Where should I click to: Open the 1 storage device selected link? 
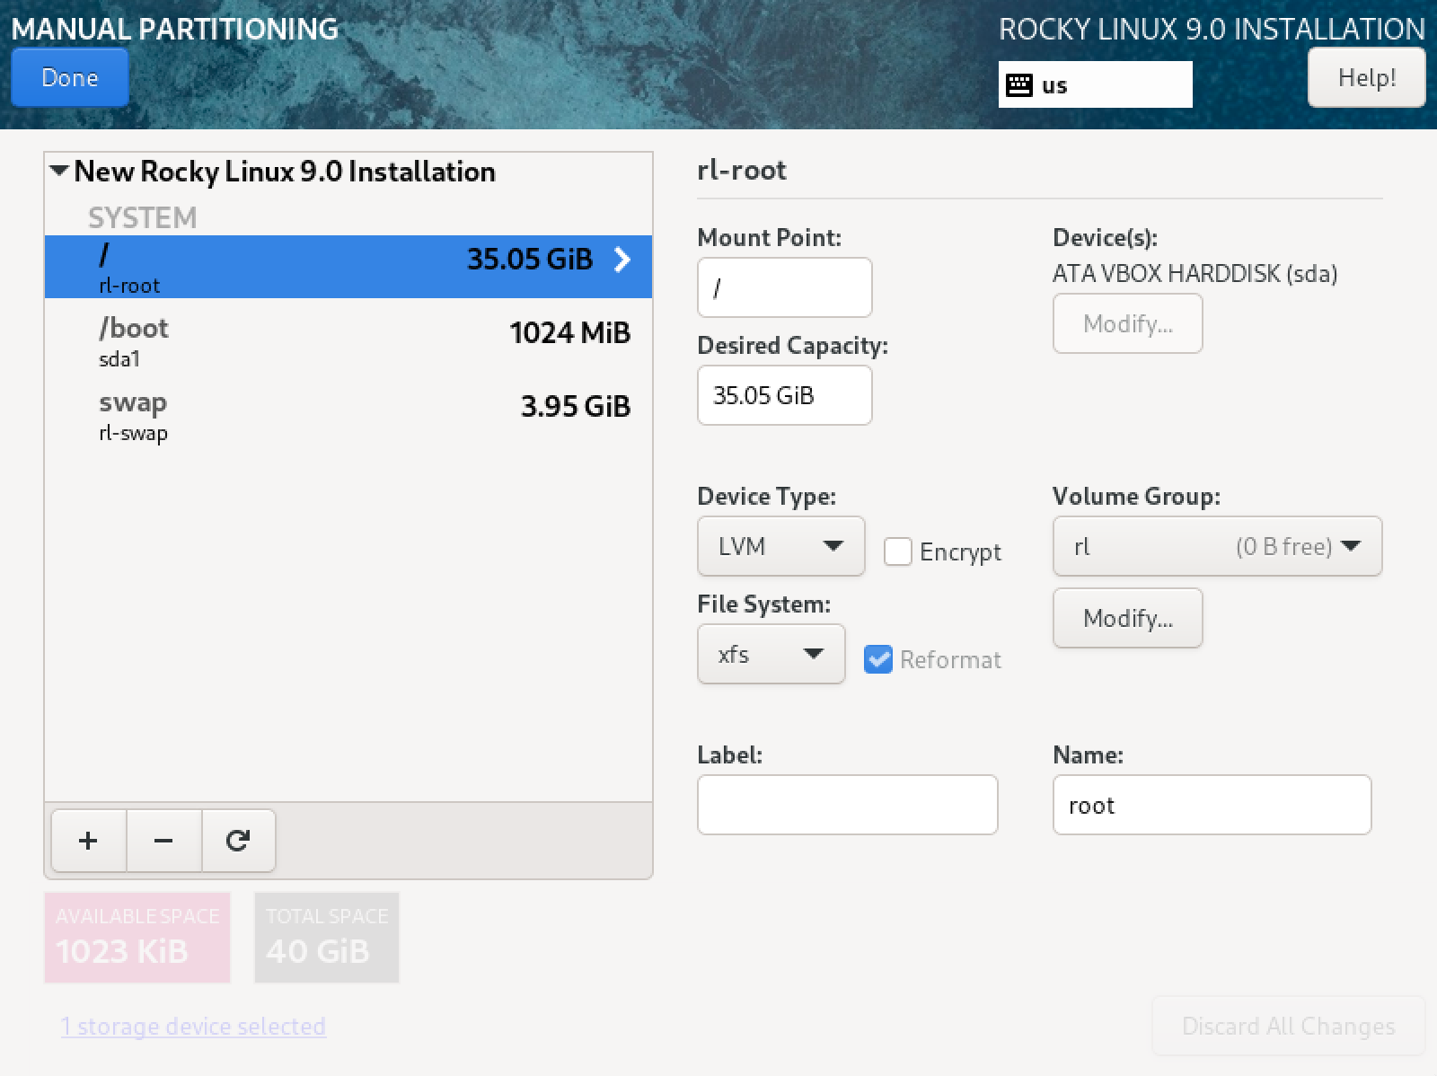193,1026
